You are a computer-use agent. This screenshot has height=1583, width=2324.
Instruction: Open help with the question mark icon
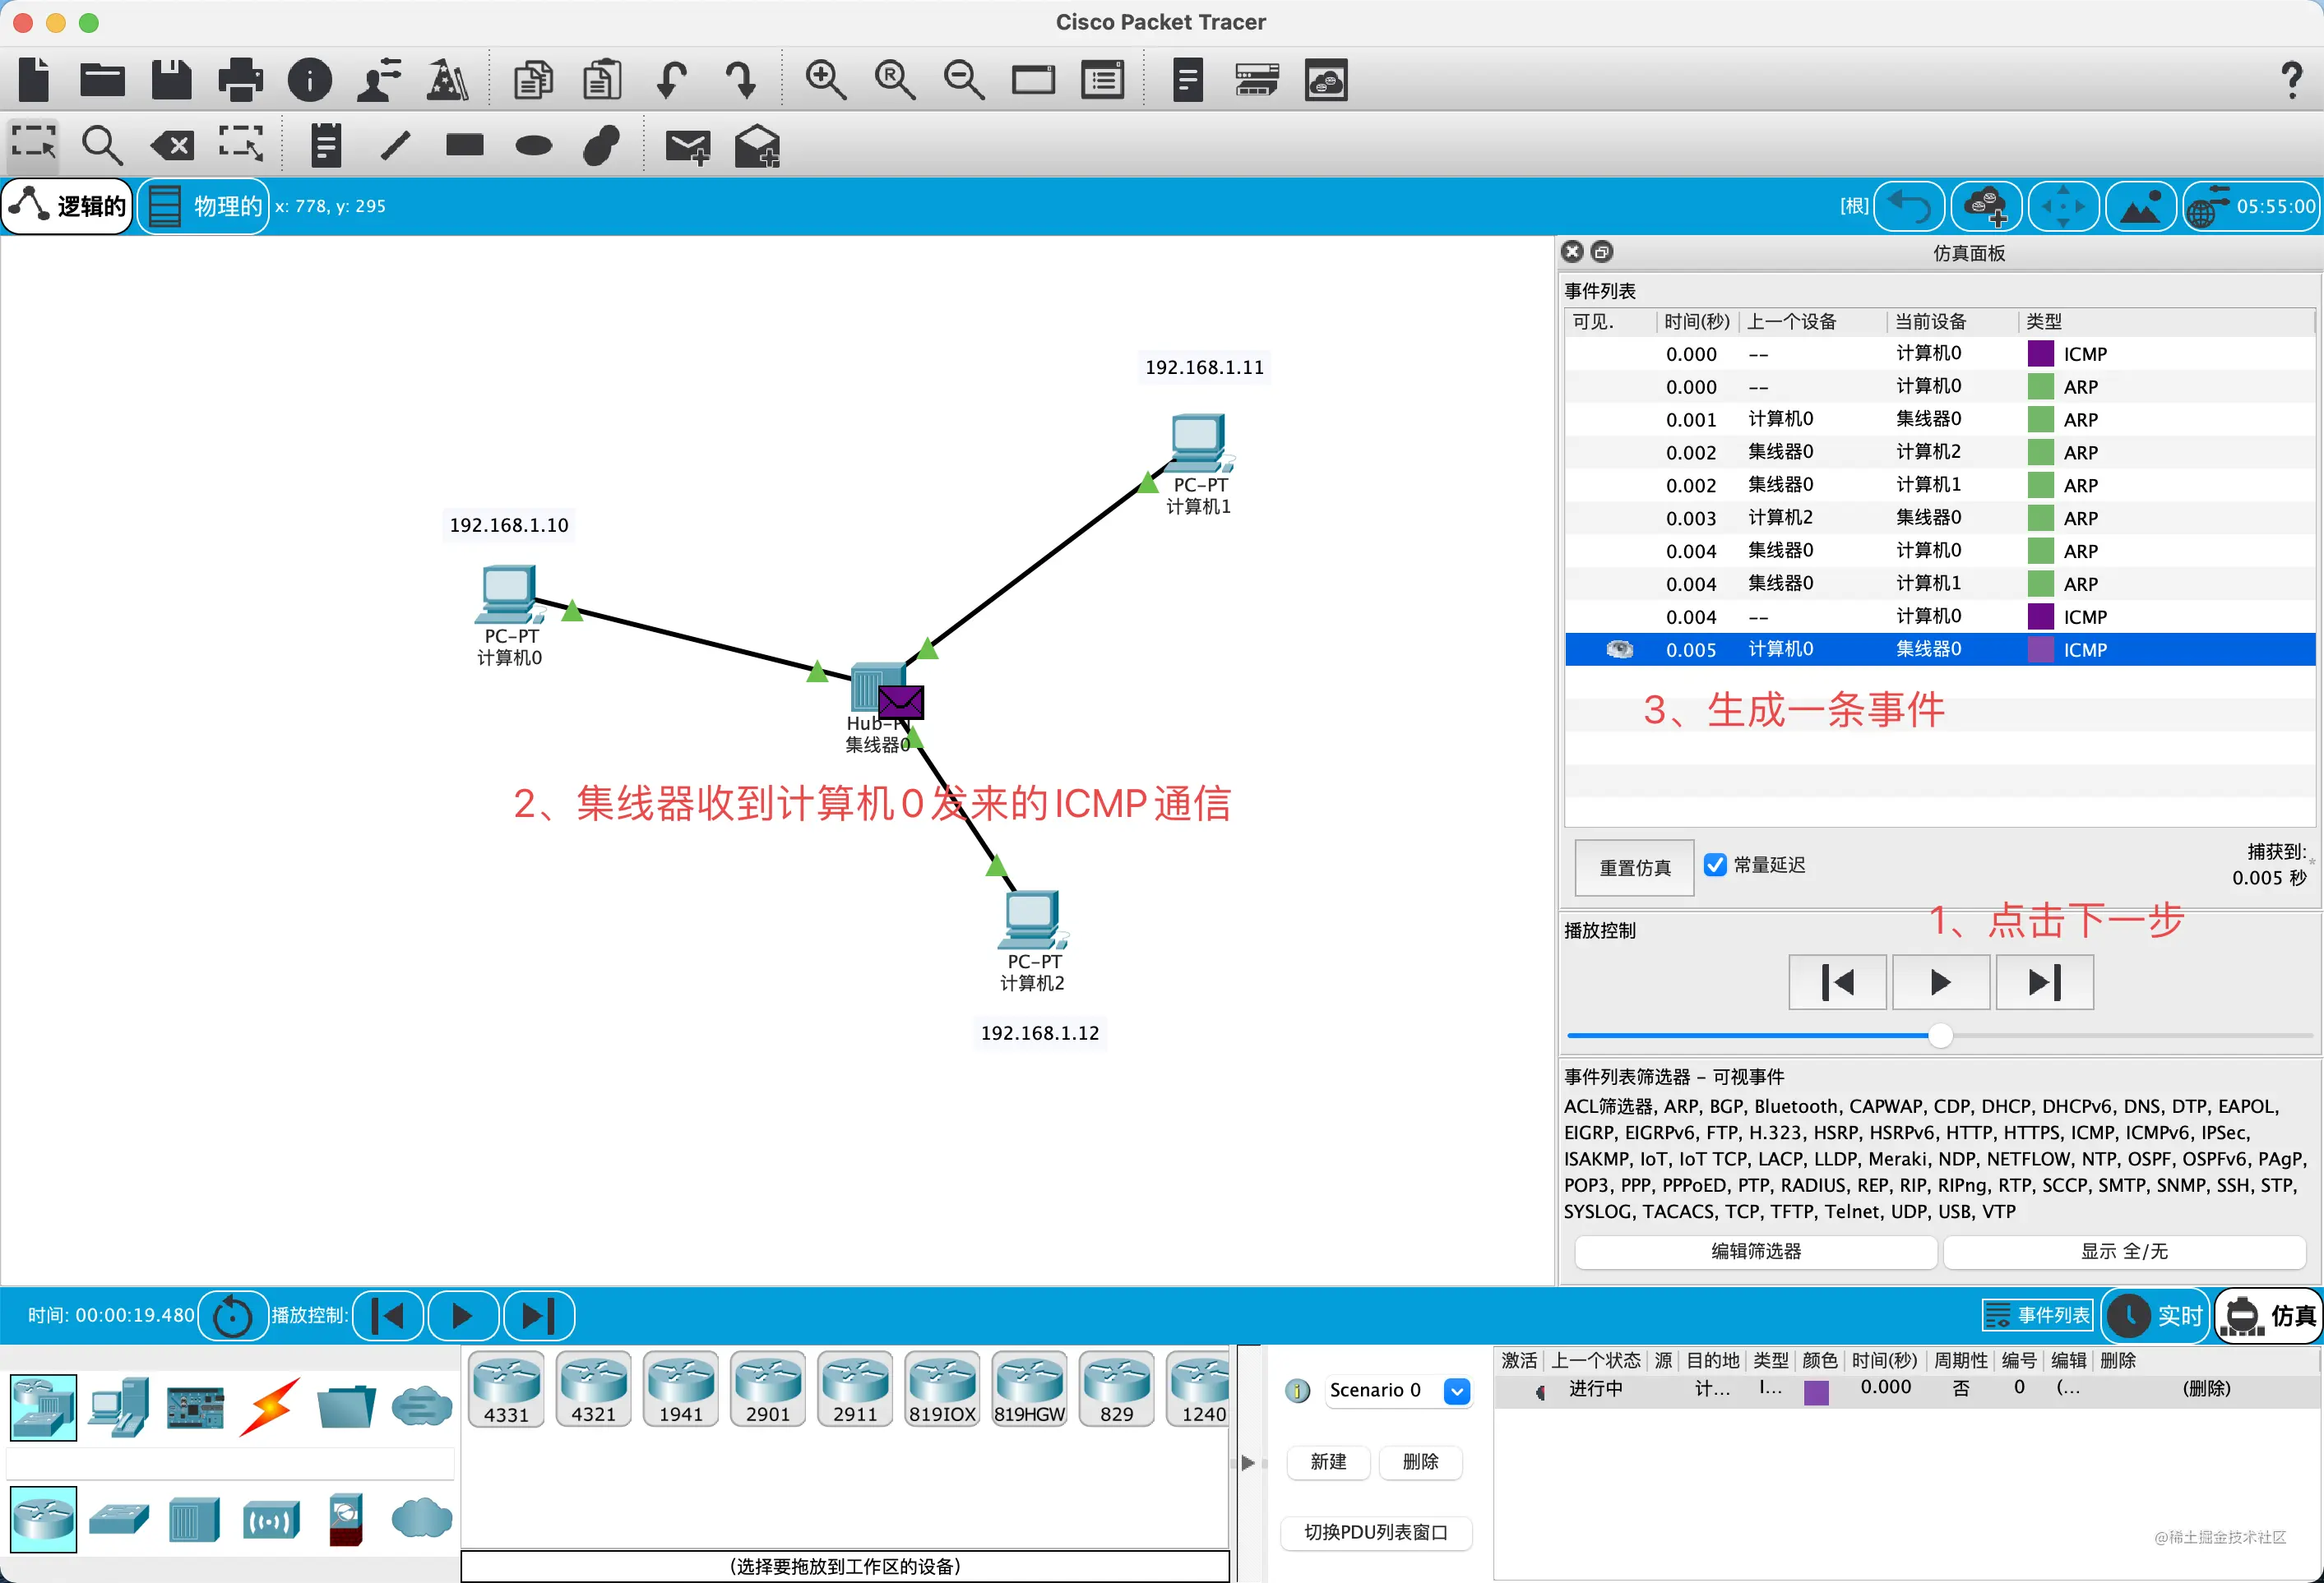[2291, 80]
